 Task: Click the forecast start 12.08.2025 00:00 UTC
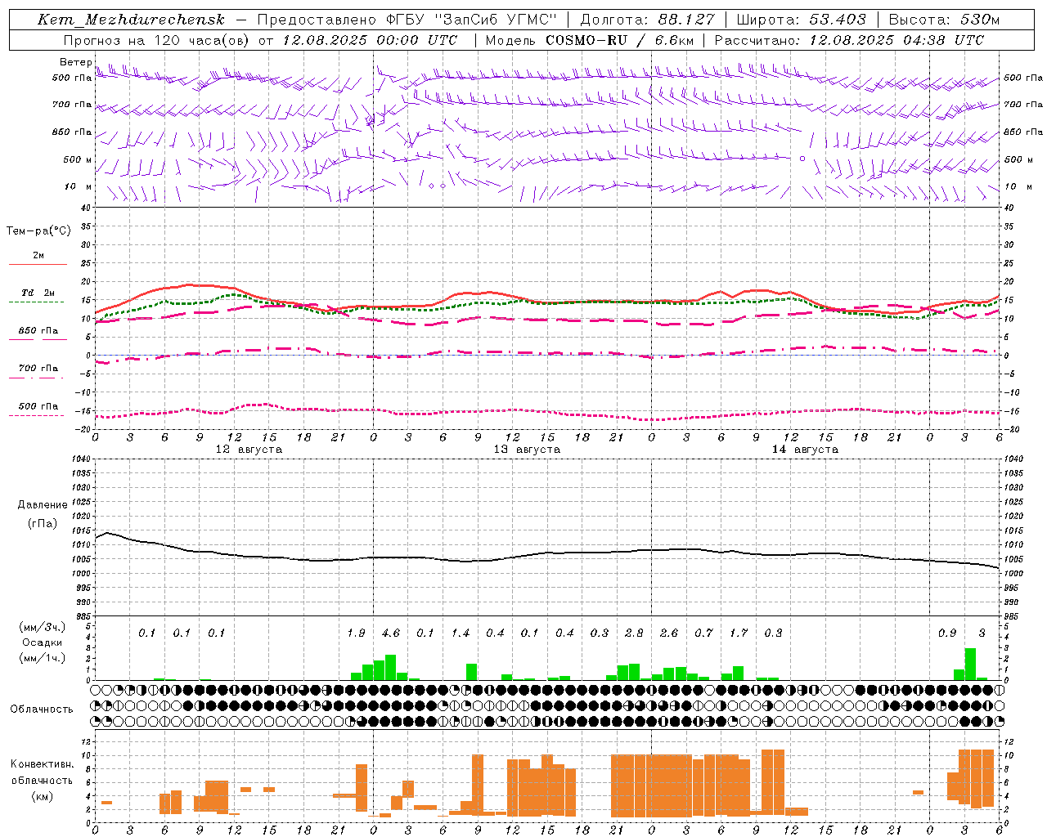[x=370, y=40]
